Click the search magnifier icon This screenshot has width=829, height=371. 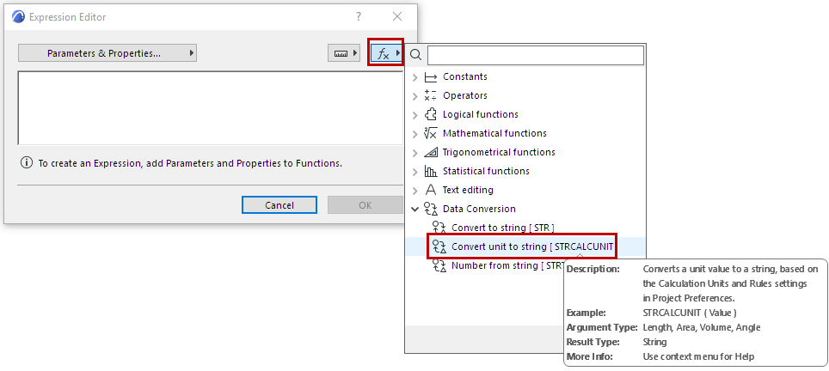(415, 55)
